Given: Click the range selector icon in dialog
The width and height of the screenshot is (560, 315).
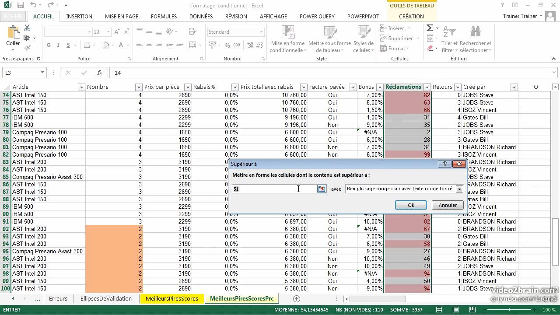Looking at the screenshot, I should [x=322, y=189].
